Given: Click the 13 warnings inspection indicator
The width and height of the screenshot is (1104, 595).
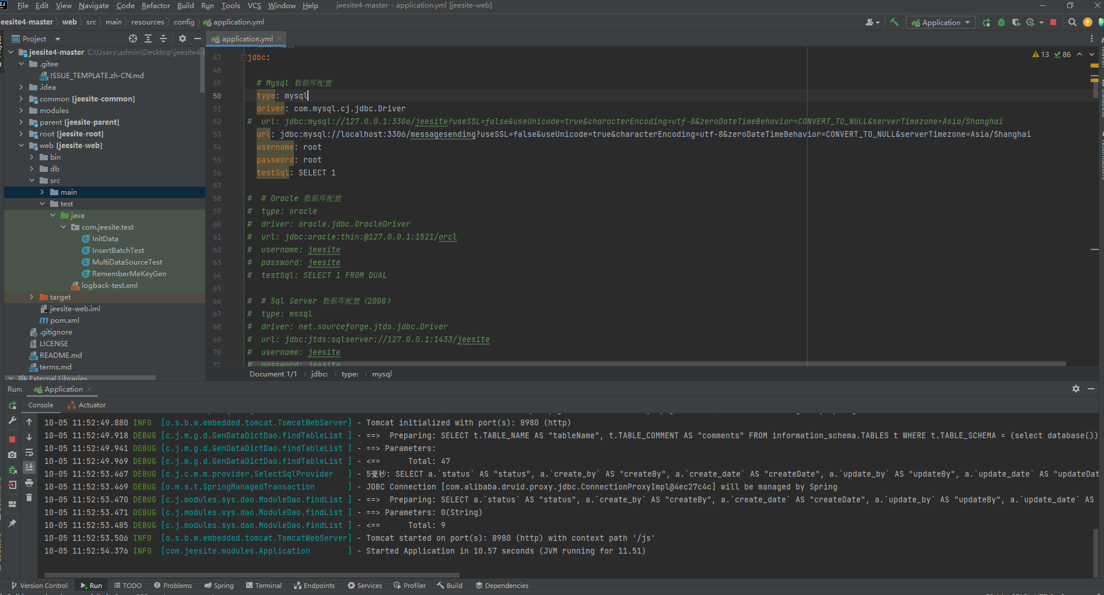Looking at the screenshot, I should click(1041, 54).
